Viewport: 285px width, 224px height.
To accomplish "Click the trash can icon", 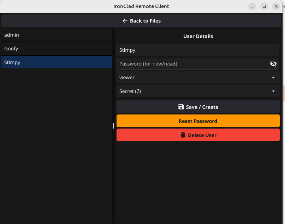I will (183, 135).
